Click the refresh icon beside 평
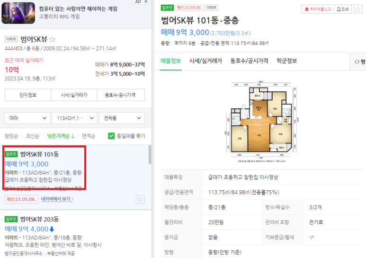Viewport: 366px width, 258px height. (x=357, y=62)
